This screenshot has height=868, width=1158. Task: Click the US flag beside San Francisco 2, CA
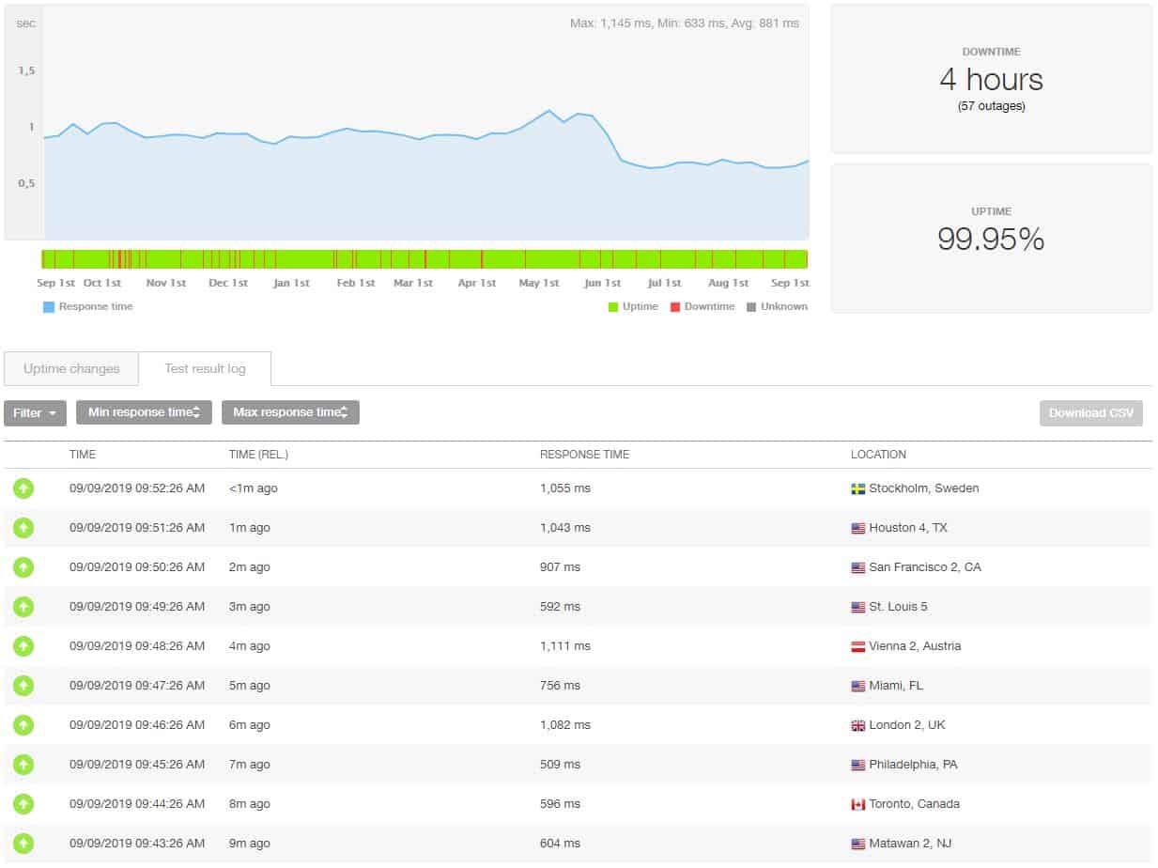coord(857,567)
